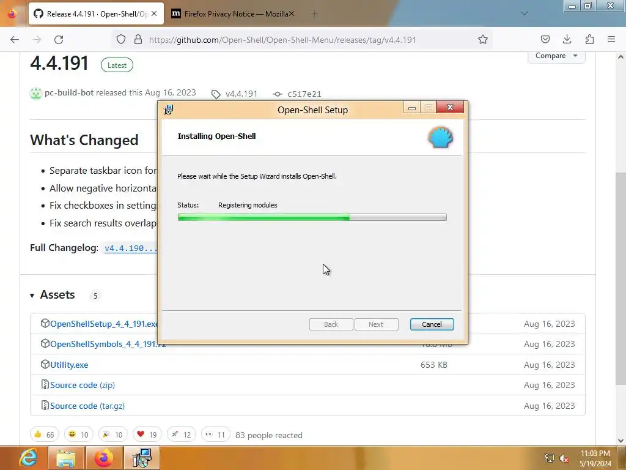Expand the list all tabs chevron

point(525,13)
